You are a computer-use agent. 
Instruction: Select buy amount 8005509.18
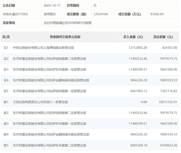[x=139, y=146]
